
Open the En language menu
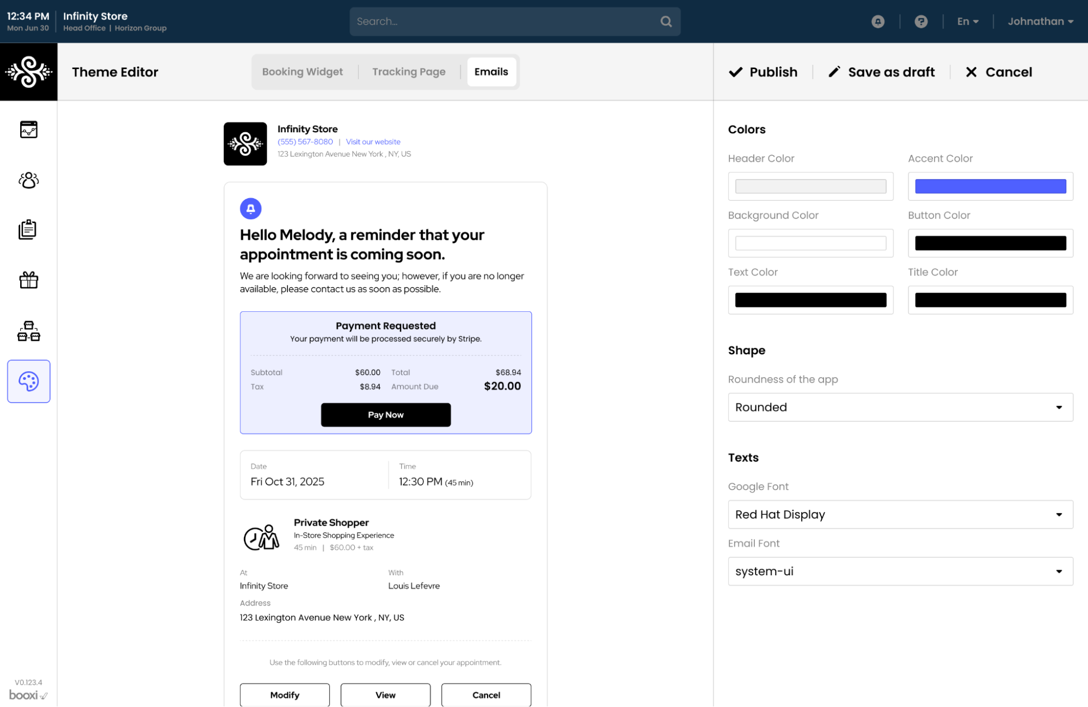click(967, 21)
